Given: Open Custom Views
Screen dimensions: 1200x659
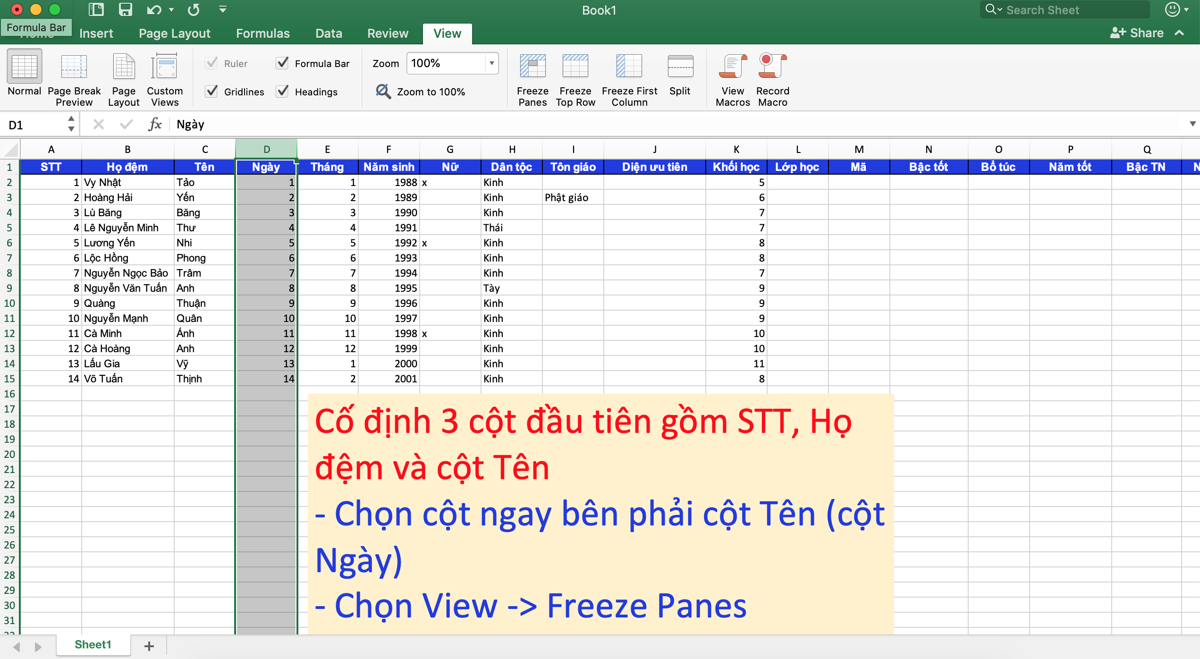Looking at the screenshot, I should [x=164, y=67].
